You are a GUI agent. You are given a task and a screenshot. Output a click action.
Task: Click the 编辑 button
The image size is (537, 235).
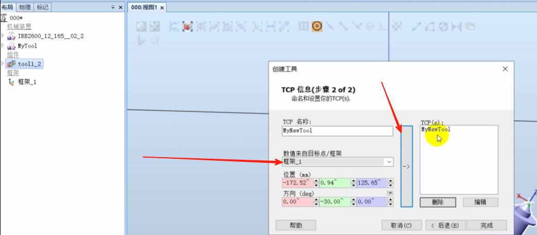[480, 202]
